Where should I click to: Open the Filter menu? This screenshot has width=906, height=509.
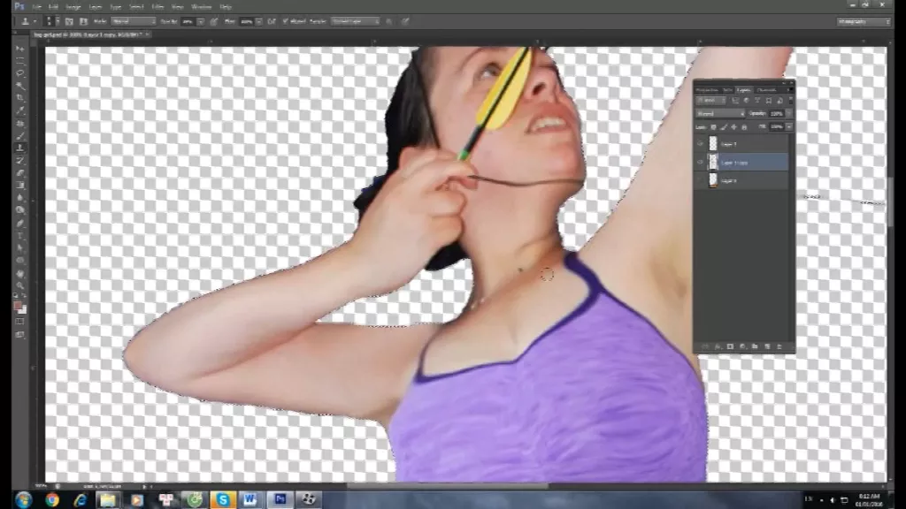(157, 7)
